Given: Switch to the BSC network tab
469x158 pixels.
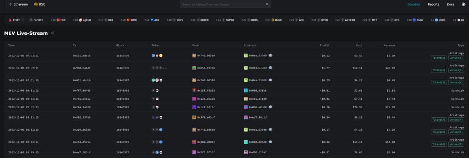Looking at the screenshot, I should (x=40, y=4).
